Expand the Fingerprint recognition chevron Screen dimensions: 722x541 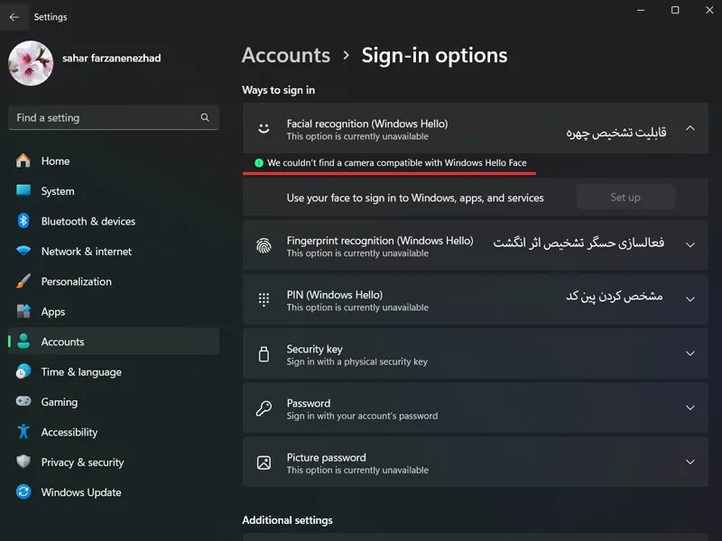coord(690,245)
